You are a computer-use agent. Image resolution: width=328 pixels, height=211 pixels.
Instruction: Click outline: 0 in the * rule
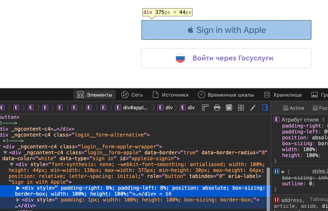(x=298, y=184)
